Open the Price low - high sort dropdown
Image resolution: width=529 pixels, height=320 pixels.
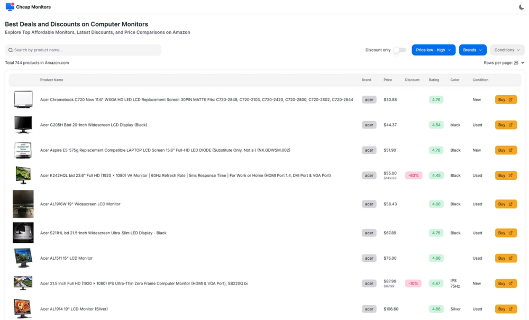pyautogui.click(x=434, y=50)
